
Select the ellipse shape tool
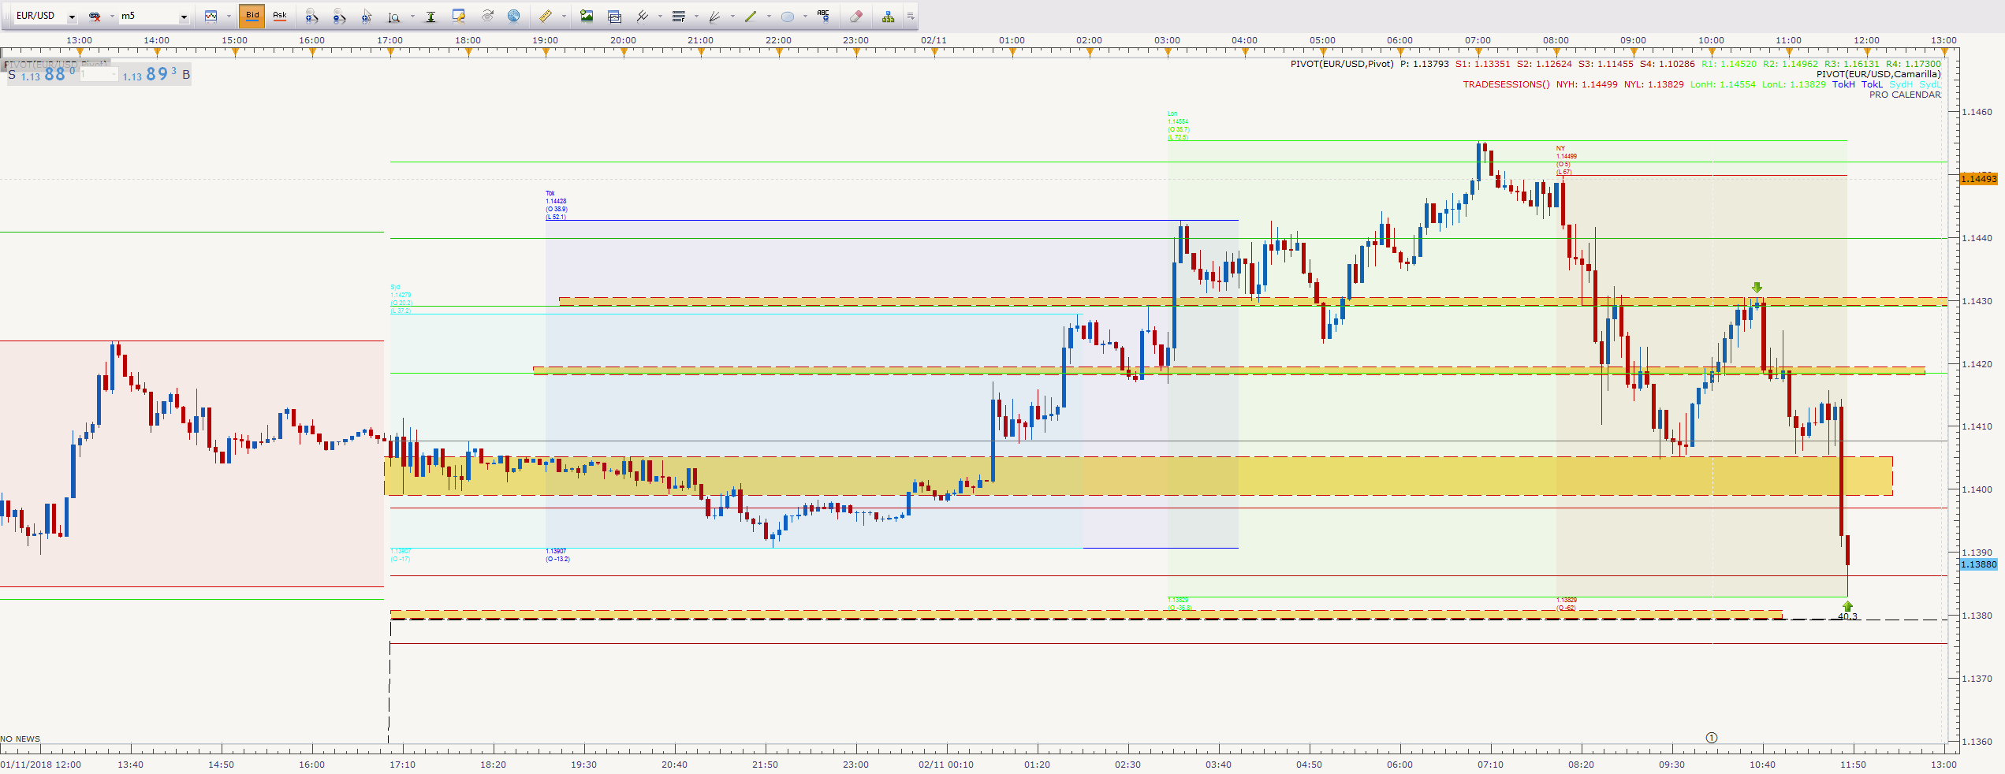pyautogui.click(x=787, y=16)
